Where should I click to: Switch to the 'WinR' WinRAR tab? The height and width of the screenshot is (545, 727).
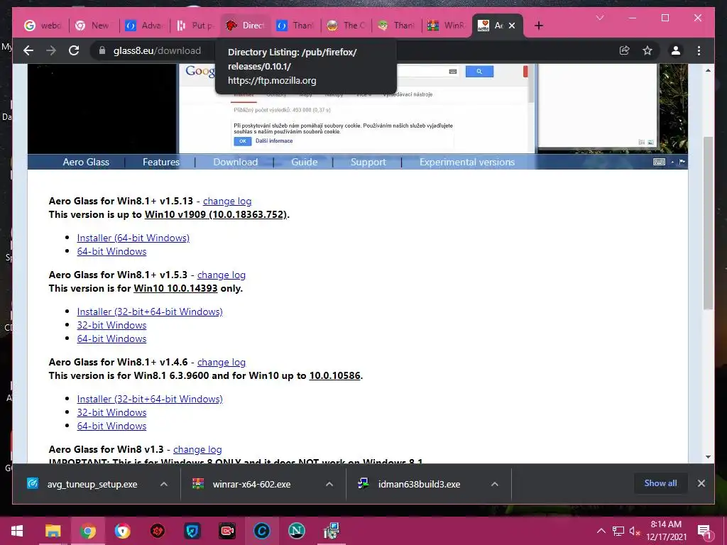click(x=447, y=26)
